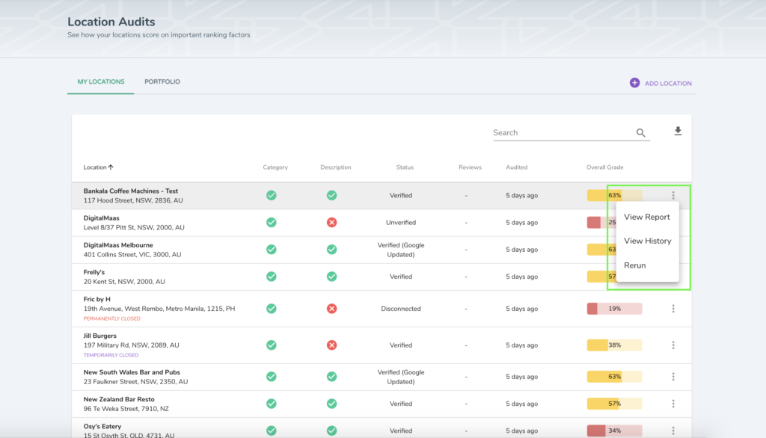Viewport: 766px width, 438px height.
Task: Switch to the Portfolio tab
Action: click(162, 81)
